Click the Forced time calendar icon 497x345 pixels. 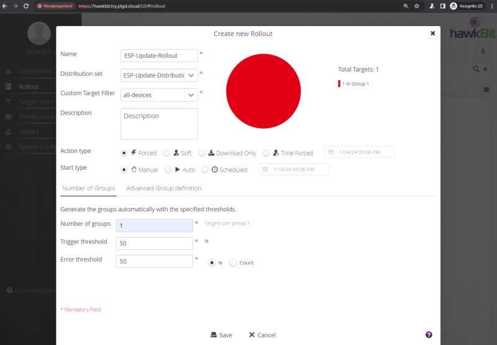click(331, 152)
